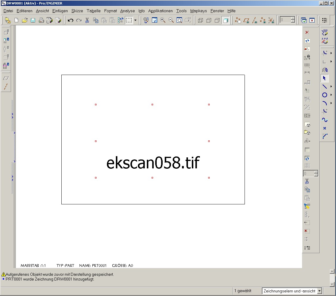Click the arrow Select tool

click(x=324, y=78)
